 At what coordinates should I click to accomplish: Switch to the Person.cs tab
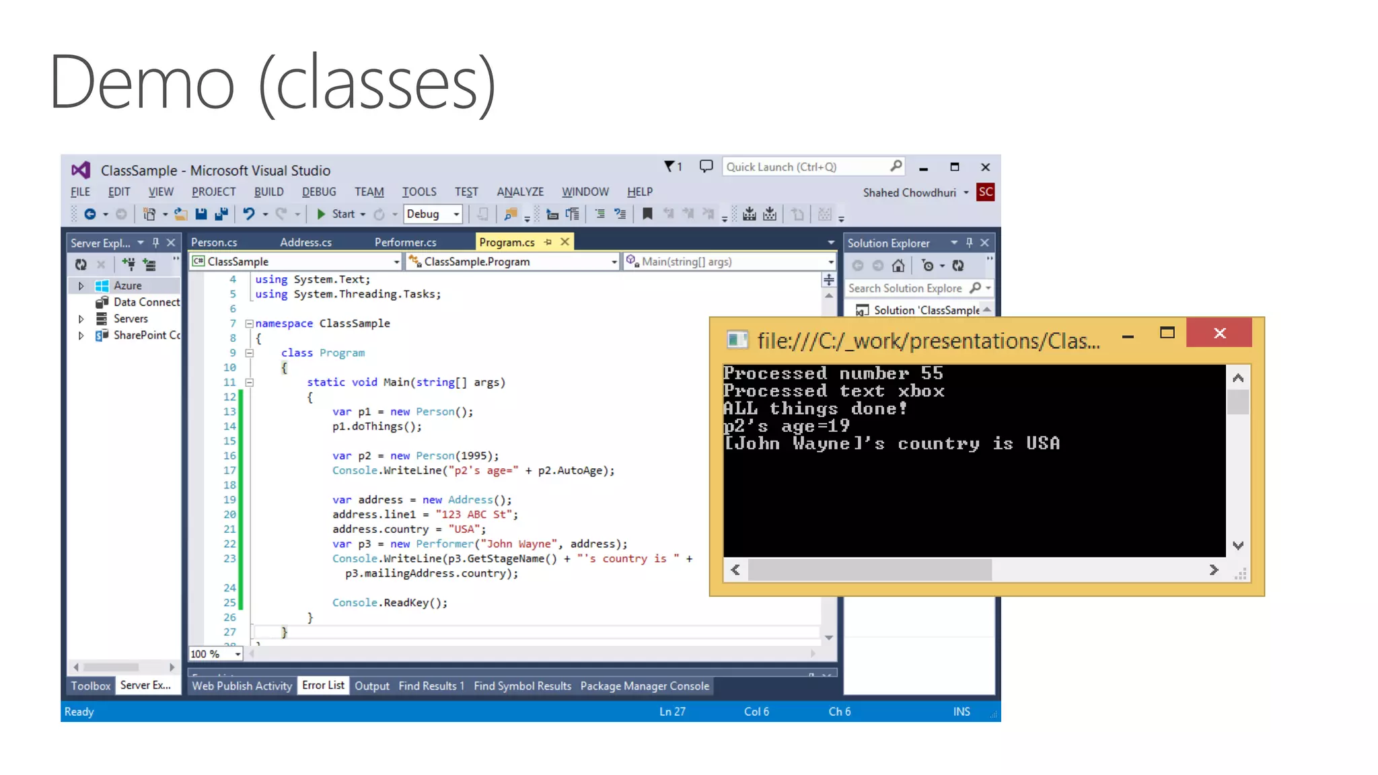(214, 242)
